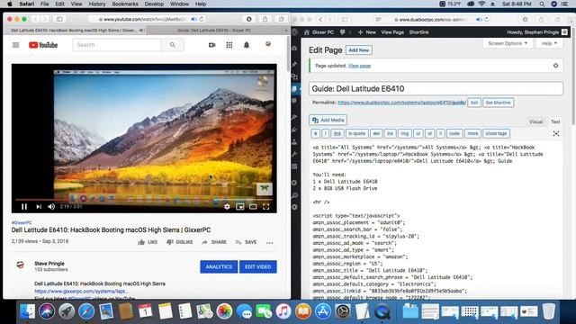Open YouTube notifications bell
The image size is (576, 324).
247,45
